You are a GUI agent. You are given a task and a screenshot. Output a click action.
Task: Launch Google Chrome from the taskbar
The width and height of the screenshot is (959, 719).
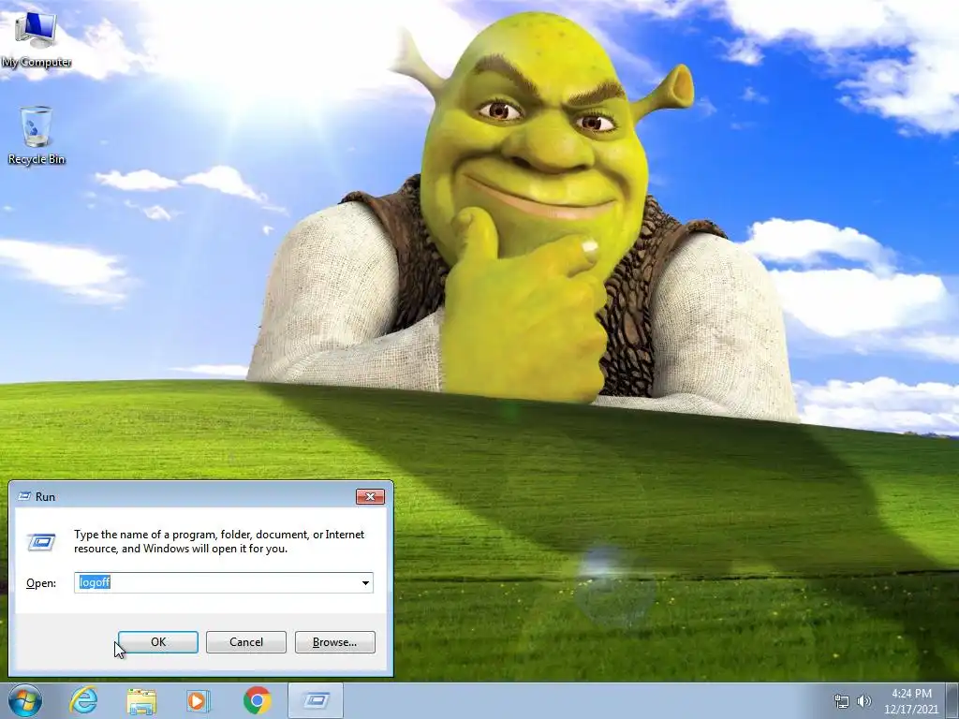pos(257,700)
